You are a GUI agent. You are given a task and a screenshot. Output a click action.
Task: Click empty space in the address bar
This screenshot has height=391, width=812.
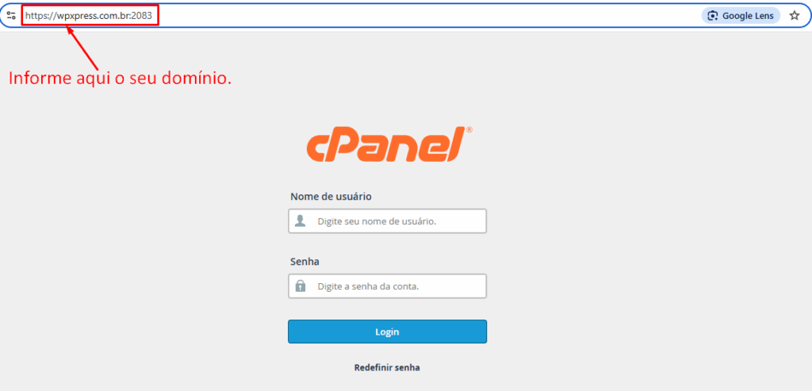[425, 16]
